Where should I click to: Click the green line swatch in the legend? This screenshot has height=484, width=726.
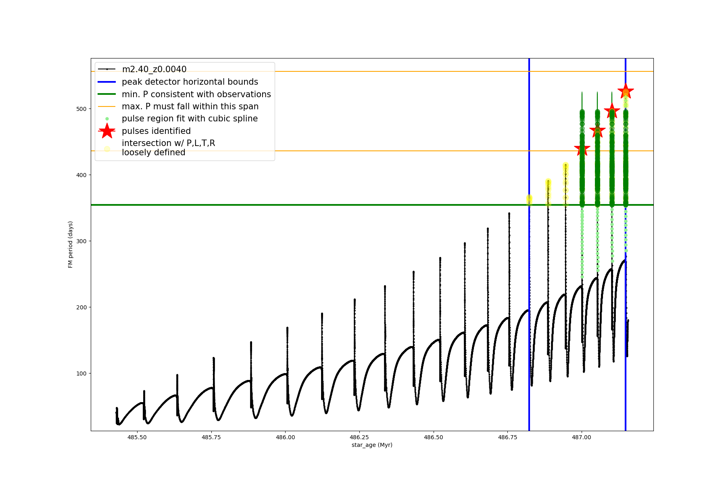(x=107, y=94)
